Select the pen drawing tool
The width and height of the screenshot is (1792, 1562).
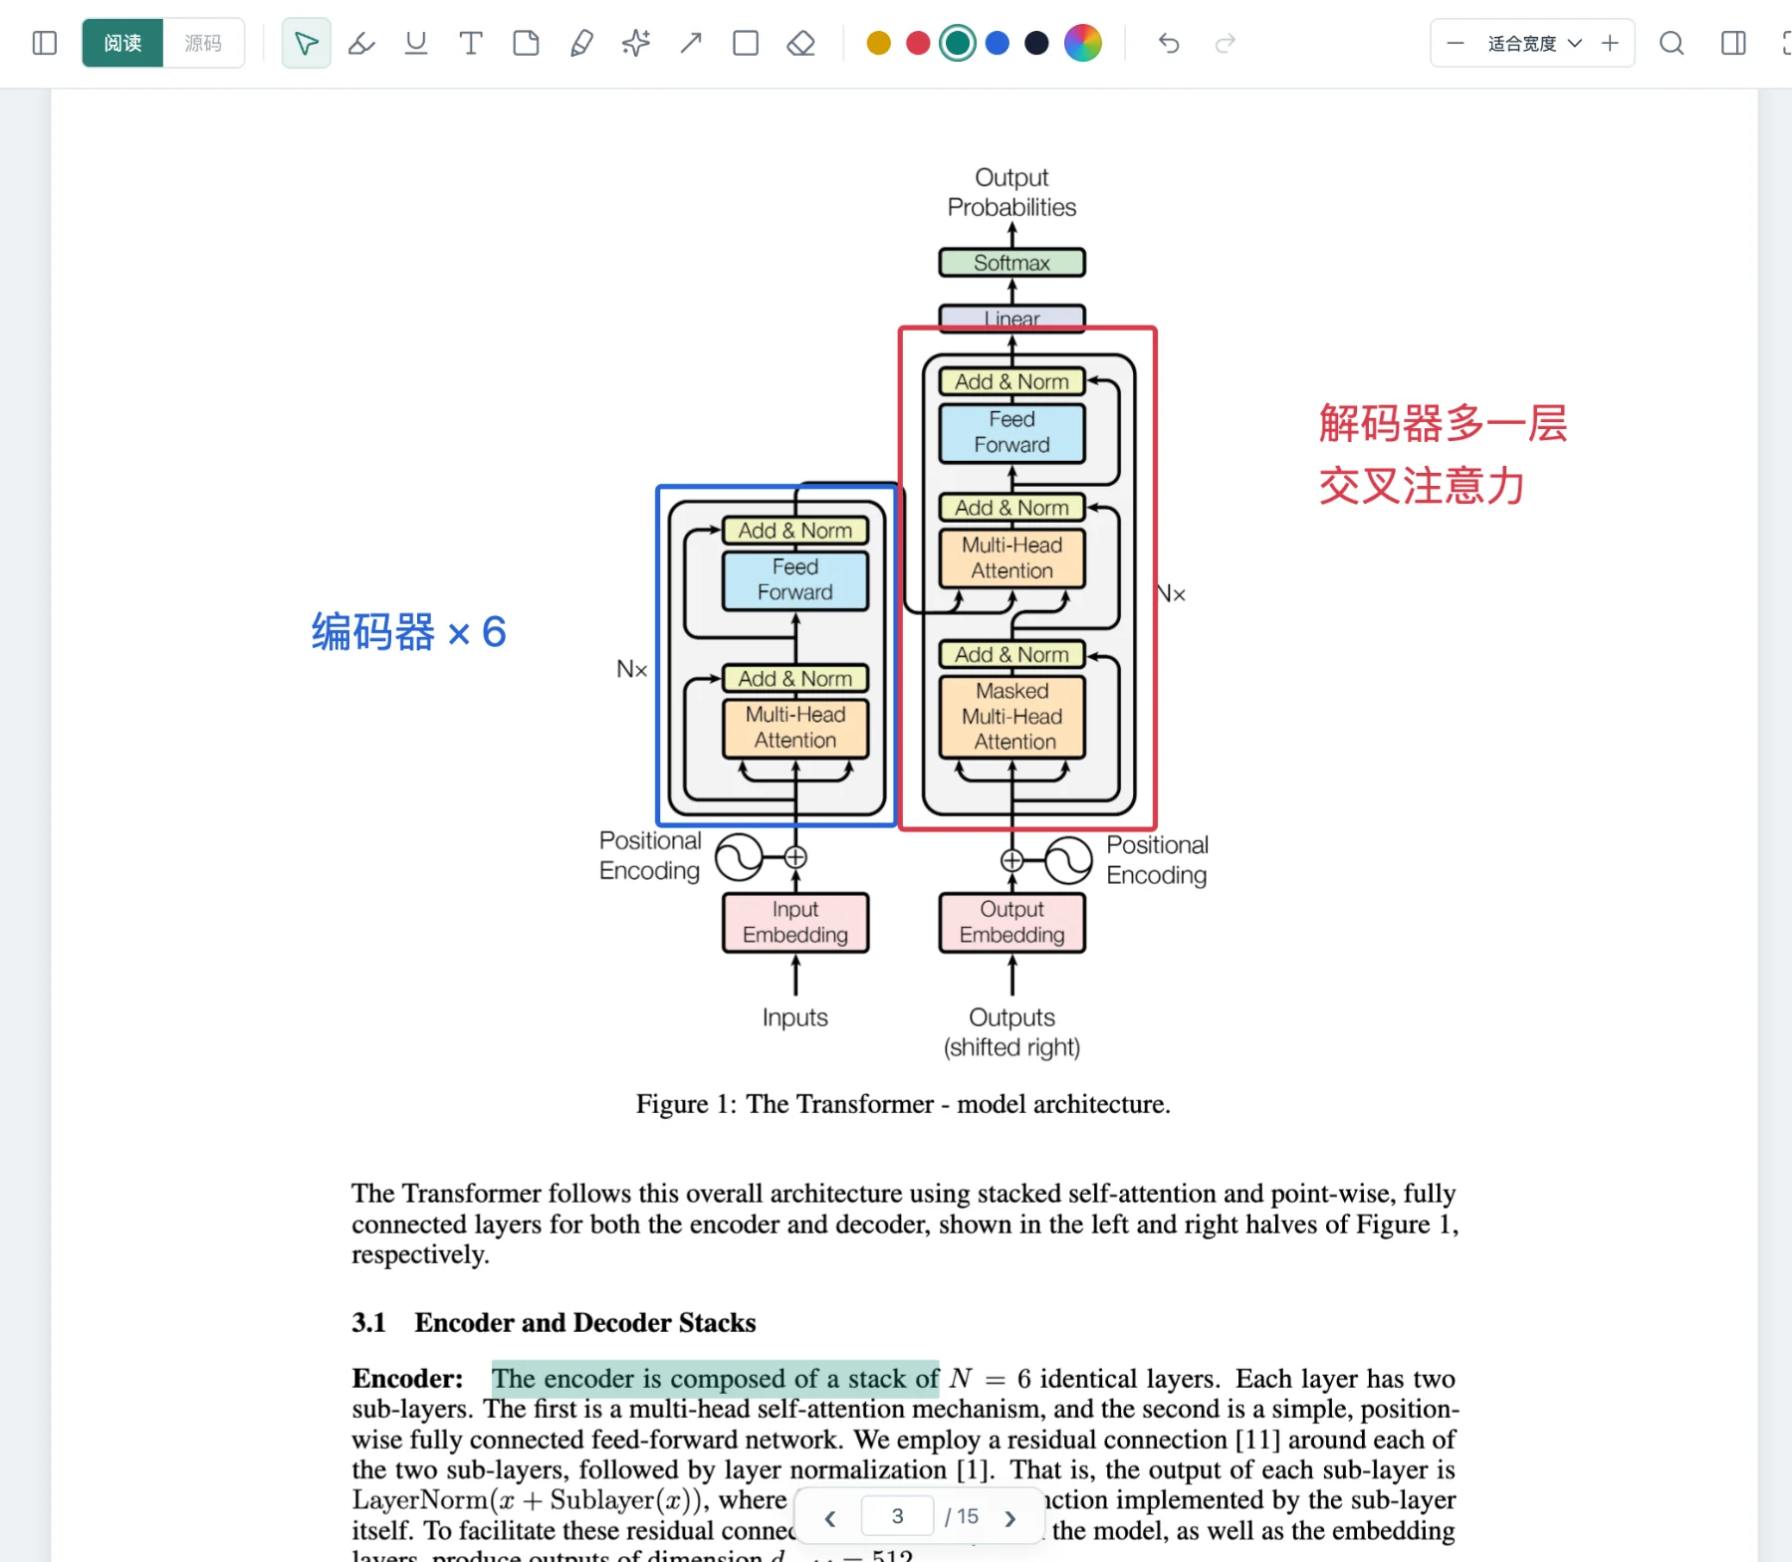pos(581,43)
